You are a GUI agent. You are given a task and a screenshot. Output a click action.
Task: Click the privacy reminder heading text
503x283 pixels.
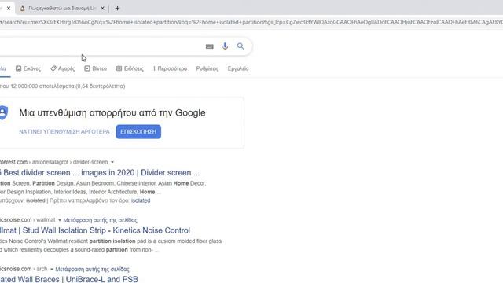click(112, 112)
